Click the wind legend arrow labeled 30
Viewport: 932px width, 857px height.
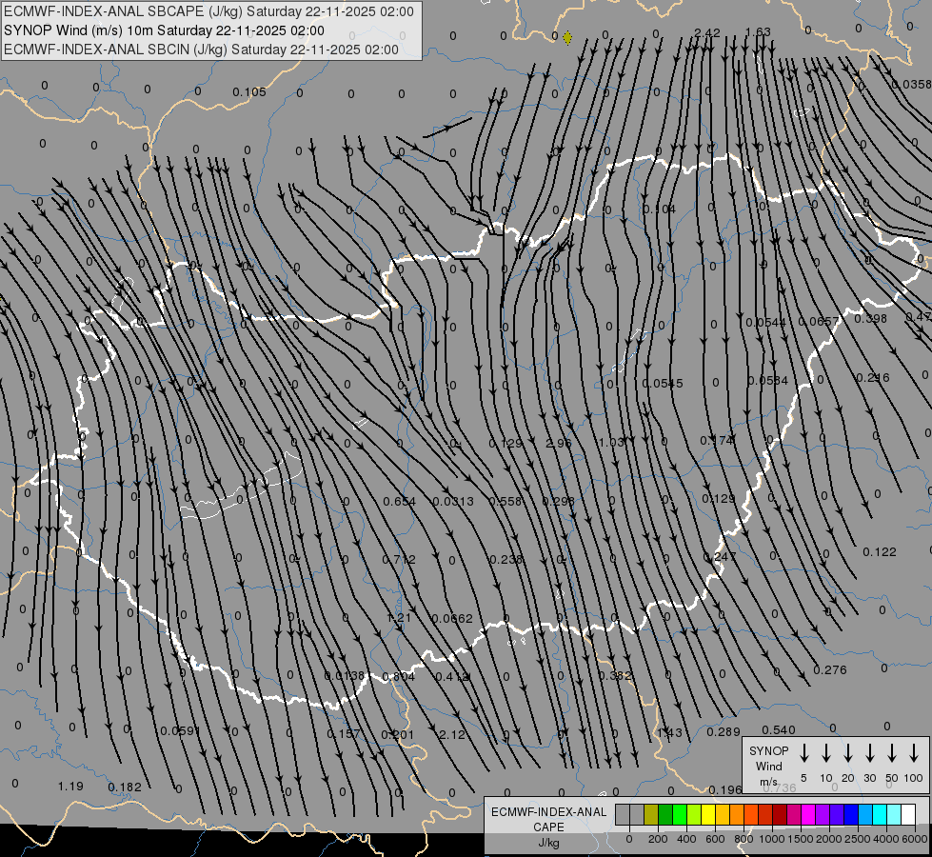[870, 753]
